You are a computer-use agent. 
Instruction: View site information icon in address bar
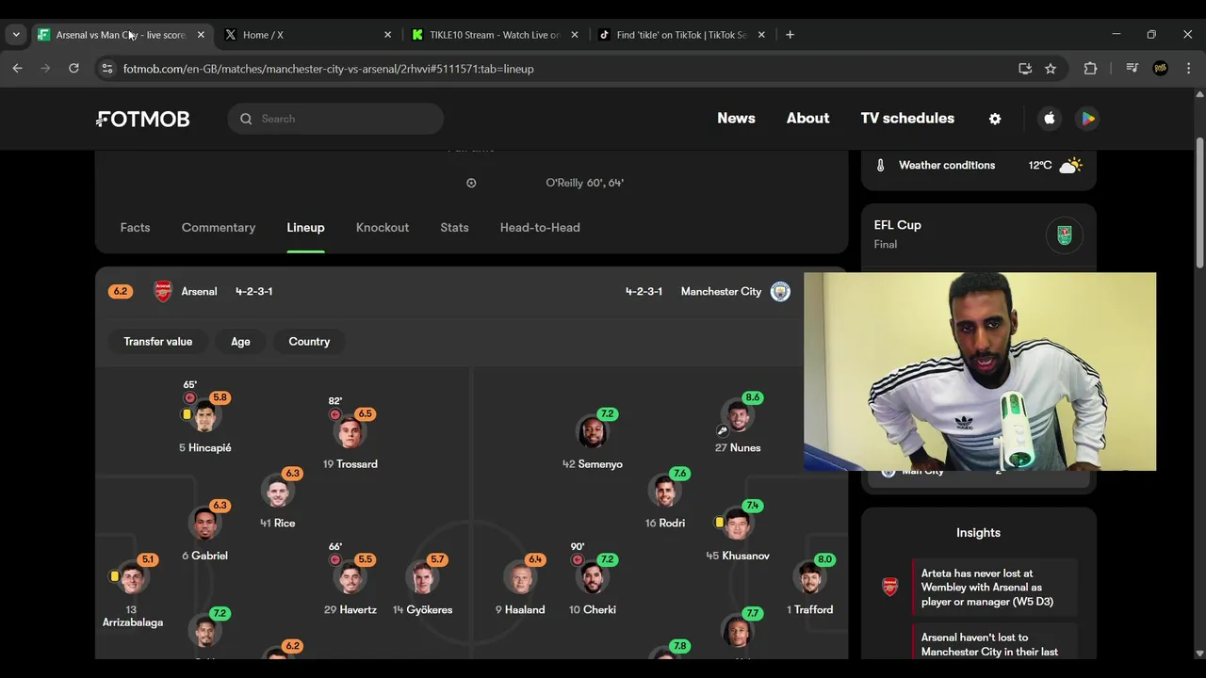click(107, 69)
